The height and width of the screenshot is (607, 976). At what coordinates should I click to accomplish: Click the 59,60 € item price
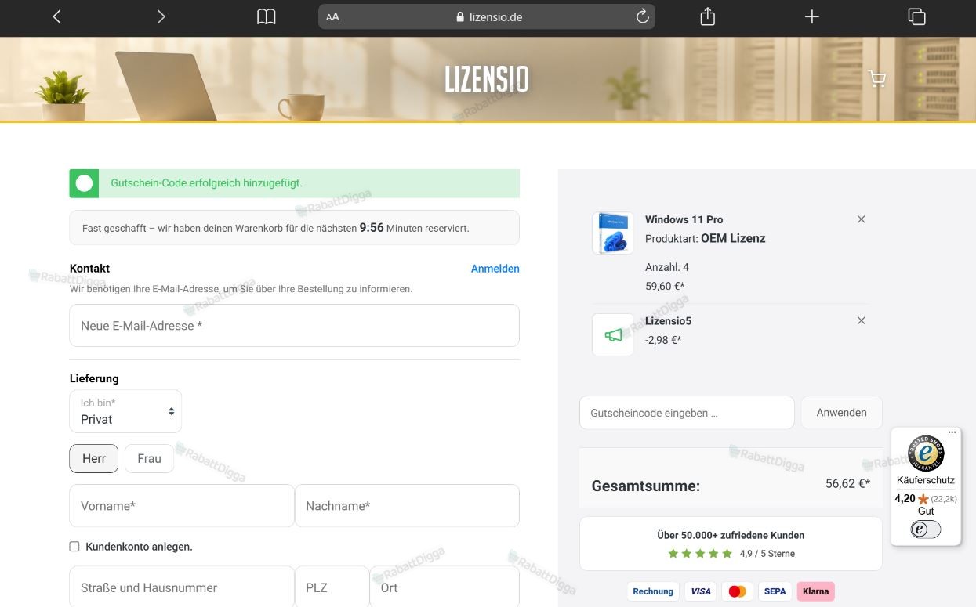point(665,287)
